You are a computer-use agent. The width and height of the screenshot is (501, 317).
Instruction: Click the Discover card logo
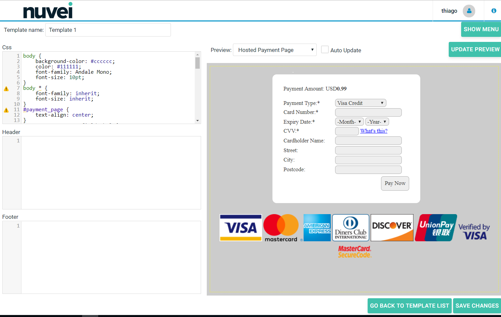point(392,228)
